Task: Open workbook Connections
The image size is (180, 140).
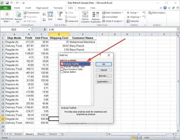Action: (x=31, y=13)
